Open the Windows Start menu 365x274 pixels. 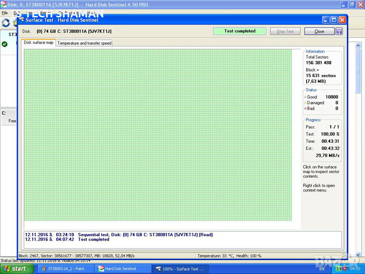tap(17, 269)
